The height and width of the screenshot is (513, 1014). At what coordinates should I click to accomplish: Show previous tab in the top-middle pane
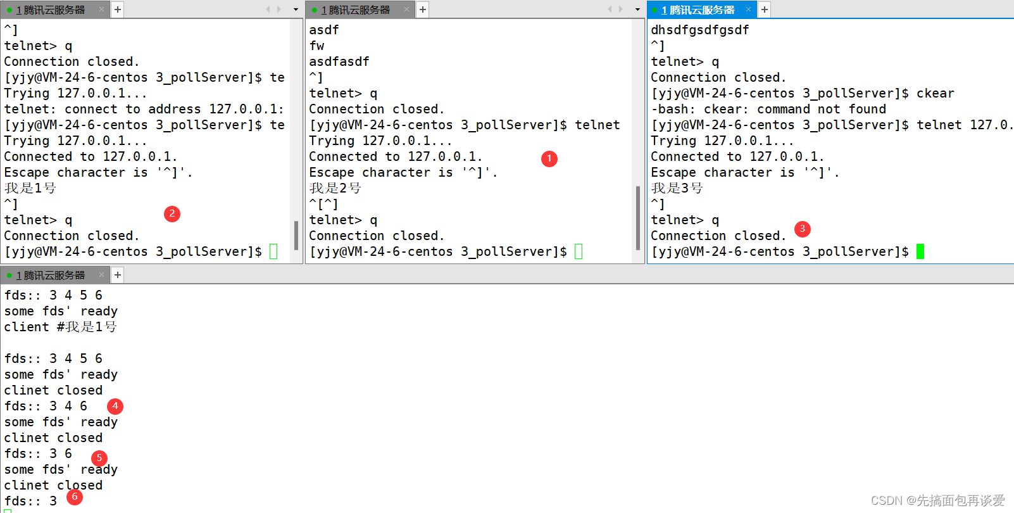(610, 9)
